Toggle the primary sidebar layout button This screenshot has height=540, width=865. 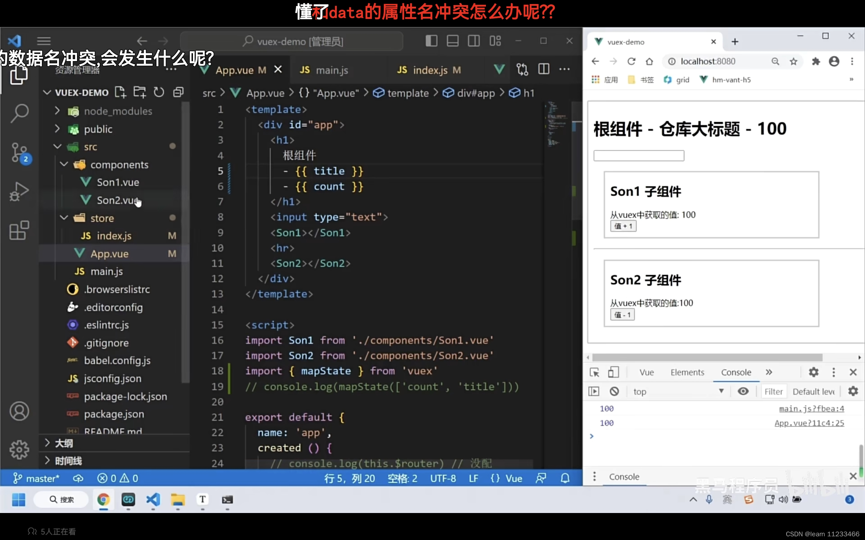point(431,41)
